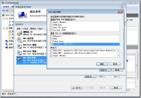Viewport: 141px width, 98px height.
Task: Uncheck Wireless - IEEE 802.11 checkbox
Action: [x=52, y=44]
